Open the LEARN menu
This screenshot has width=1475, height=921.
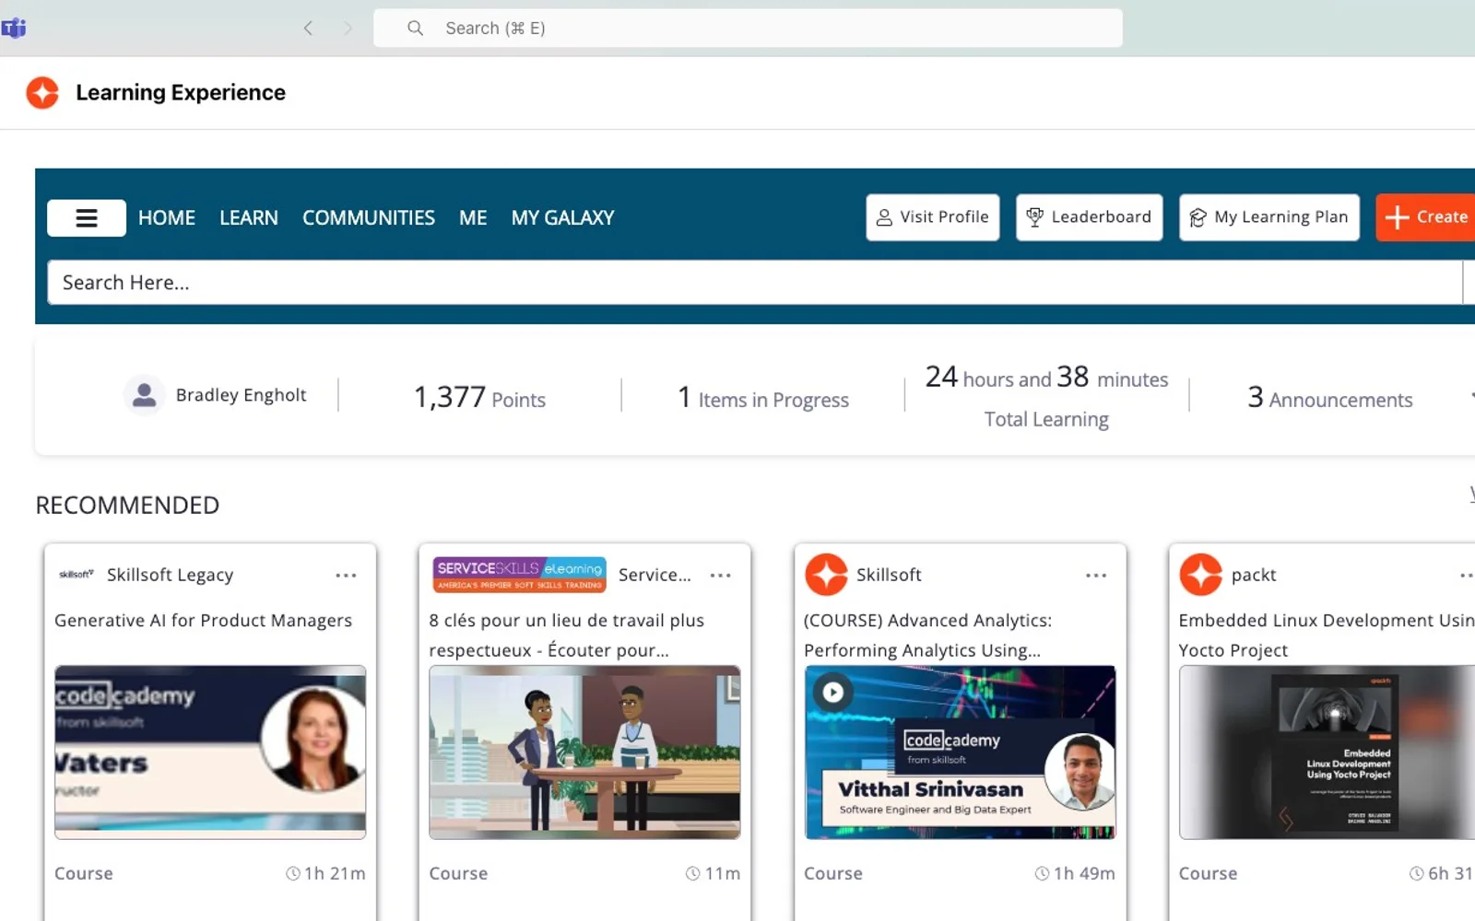tap(249, 218)
